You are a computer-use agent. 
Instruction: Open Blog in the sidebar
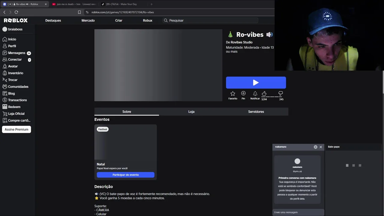click(x=11, y=94)
